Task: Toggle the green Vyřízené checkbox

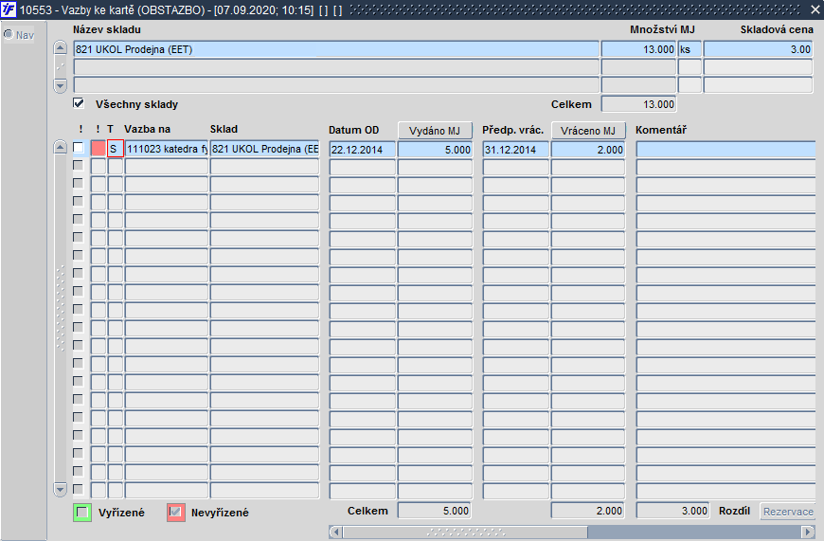Action: tap(82, 512)
